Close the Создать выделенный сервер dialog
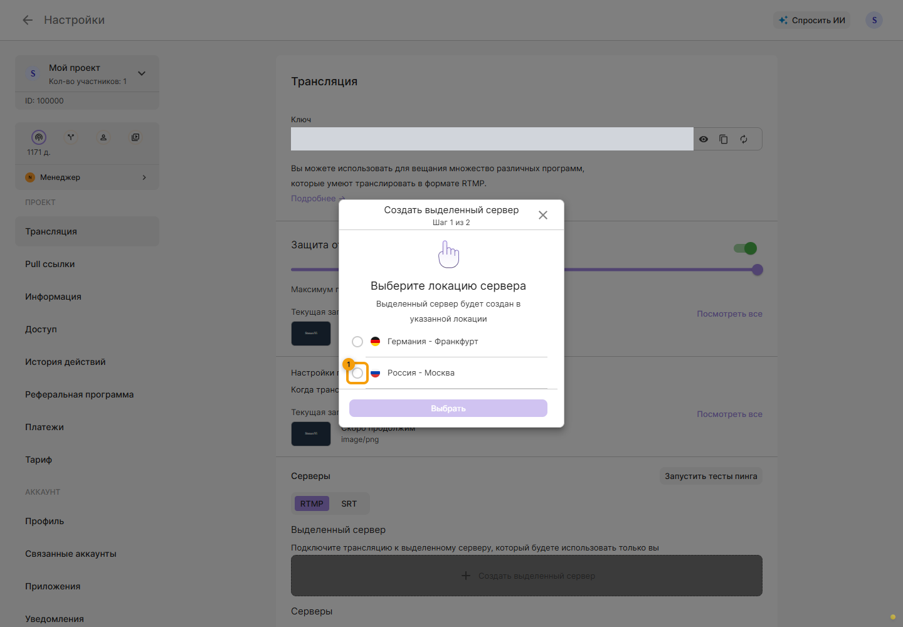 coord(543,215)
